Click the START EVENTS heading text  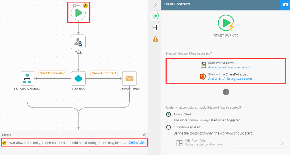coord(226,36)
